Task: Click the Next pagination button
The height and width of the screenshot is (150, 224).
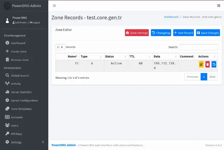Action: pos(212,77)
